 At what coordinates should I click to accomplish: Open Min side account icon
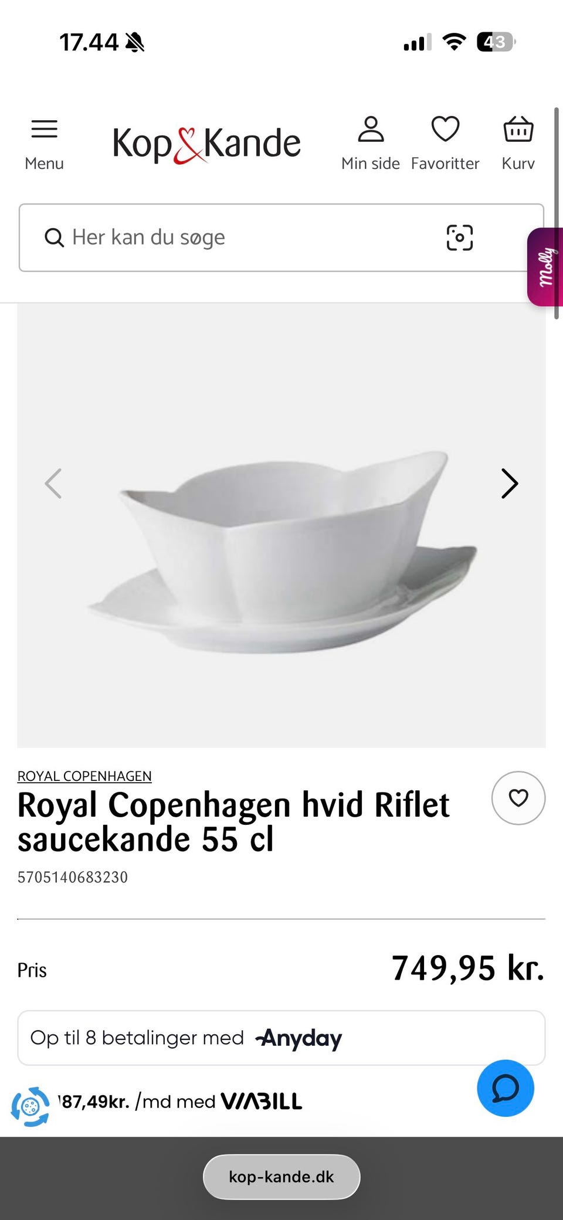[x=371, y=129]
